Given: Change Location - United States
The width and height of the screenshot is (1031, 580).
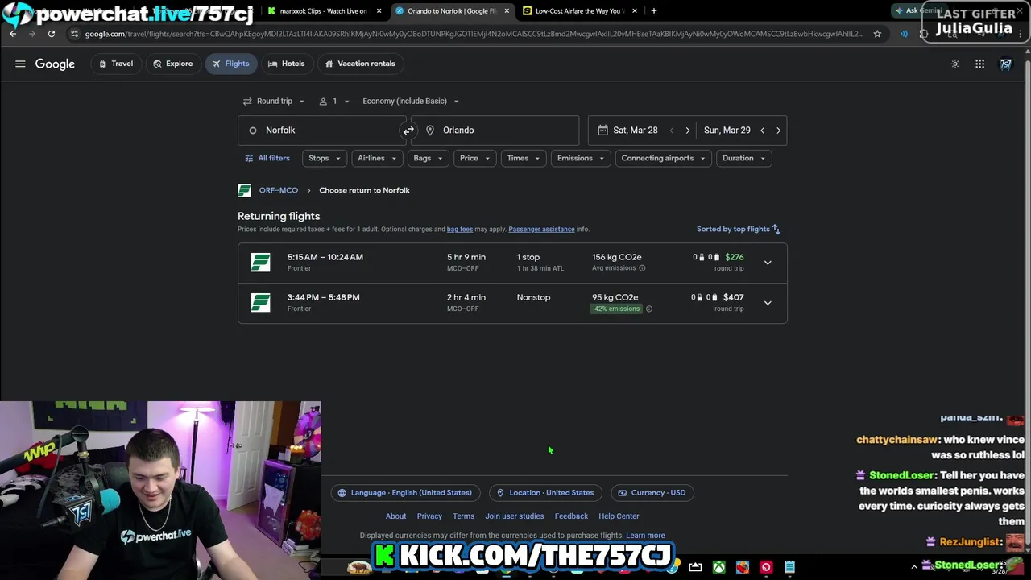Looking at the screenshot, I should (545, 493).
